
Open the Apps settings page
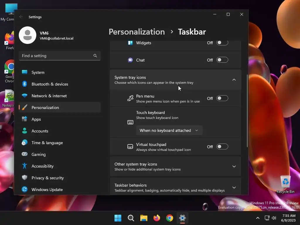pos(60,119)
